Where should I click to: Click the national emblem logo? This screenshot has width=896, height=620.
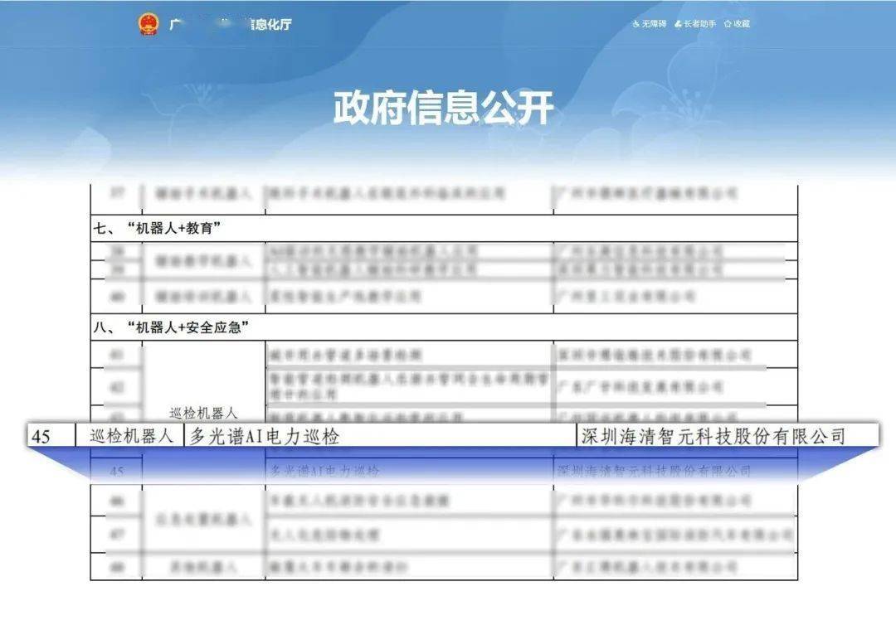148,25
